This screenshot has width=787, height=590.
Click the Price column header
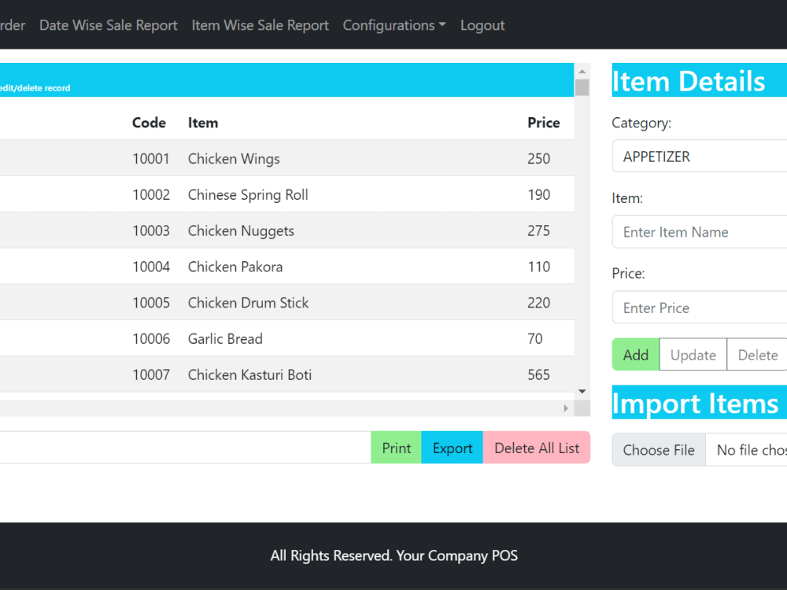coord(544,123)
